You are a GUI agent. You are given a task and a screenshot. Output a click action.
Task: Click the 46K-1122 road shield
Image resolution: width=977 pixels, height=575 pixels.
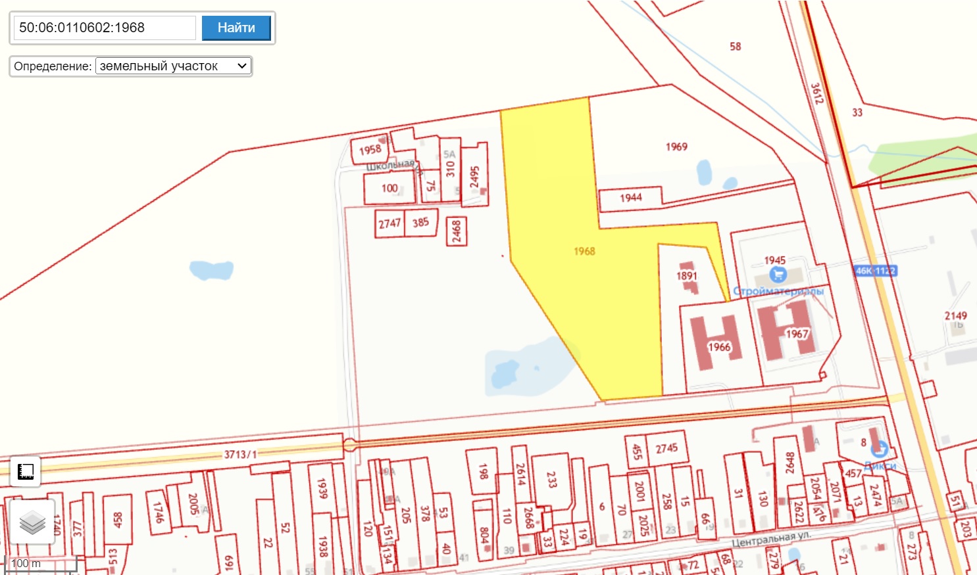pyautogui.click(x=875, y=271)
